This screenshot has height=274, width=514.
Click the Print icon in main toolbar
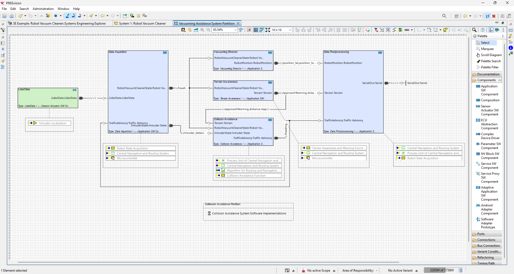tap(12, 16)
